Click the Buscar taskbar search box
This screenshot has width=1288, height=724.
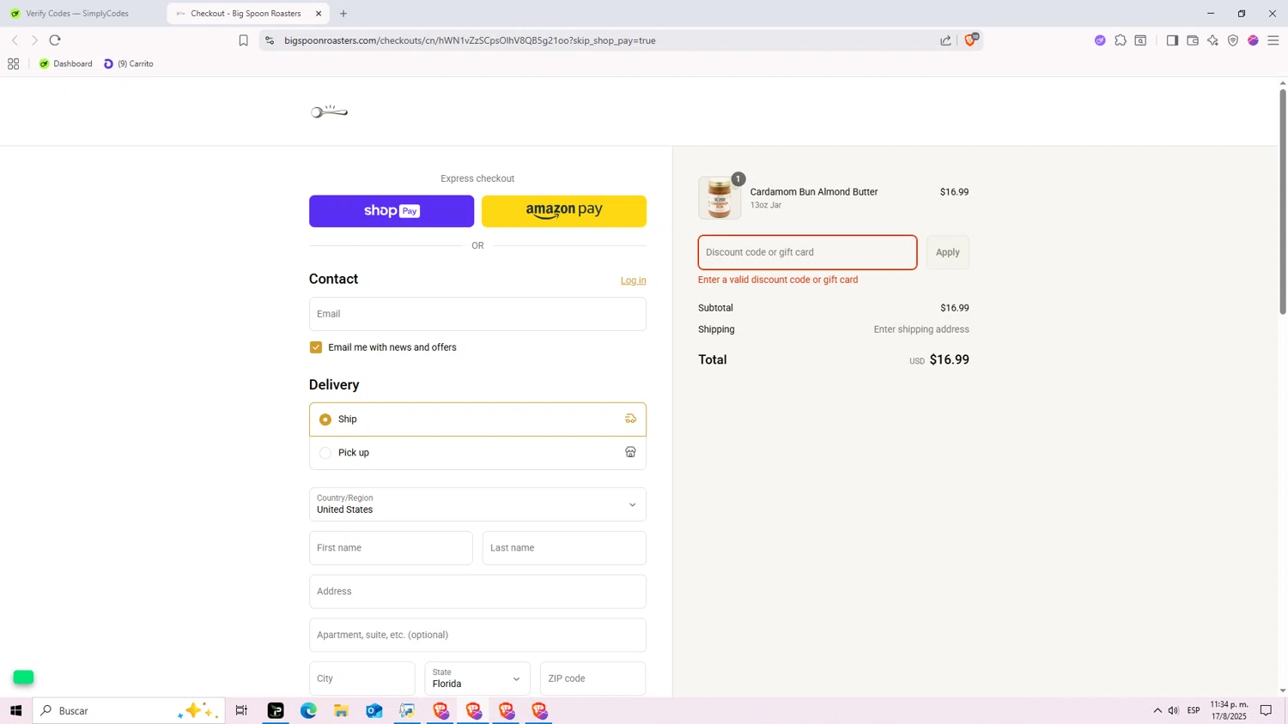(x=129, y=710)
